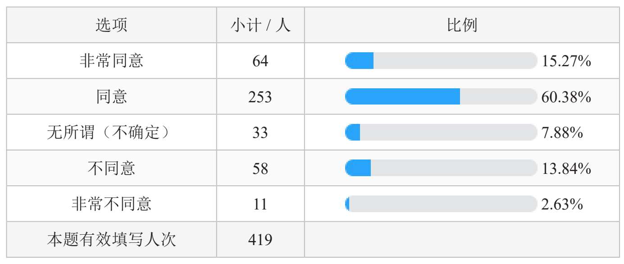Click the 本题有效填写人次 label cell
Screen dimensions: 624x264
(111, 239)
